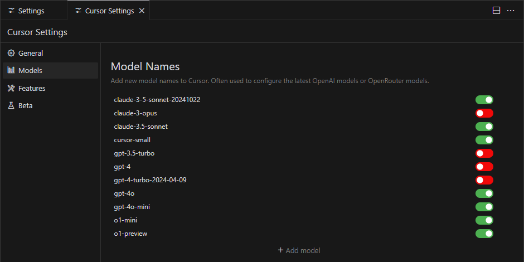Click the flask icon beside Beta
This screenshot has width=524, height=262.
(11, 105)
